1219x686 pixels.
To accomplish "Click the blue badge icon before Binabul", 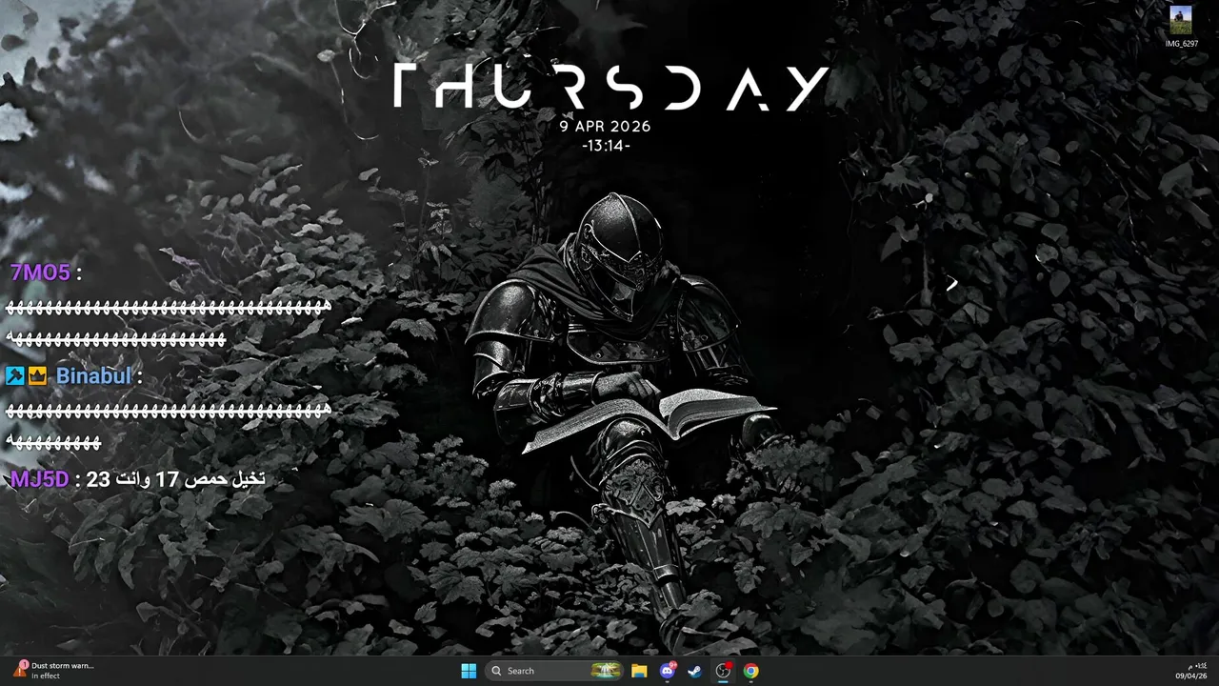I will coord(14,376).
